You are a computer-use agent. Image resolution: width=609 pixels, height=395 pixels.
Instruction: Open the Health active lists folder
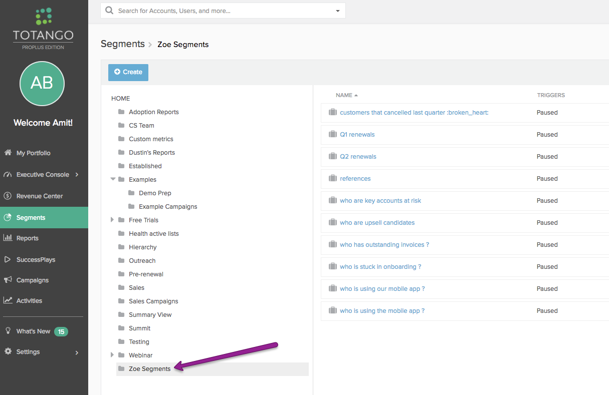point(153,234)
